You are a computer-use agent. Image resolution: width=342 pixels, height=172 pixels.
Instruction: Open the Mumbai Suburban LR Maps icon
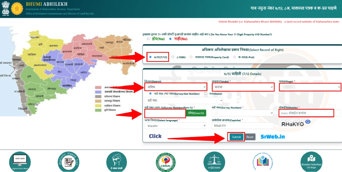(312, 162)
